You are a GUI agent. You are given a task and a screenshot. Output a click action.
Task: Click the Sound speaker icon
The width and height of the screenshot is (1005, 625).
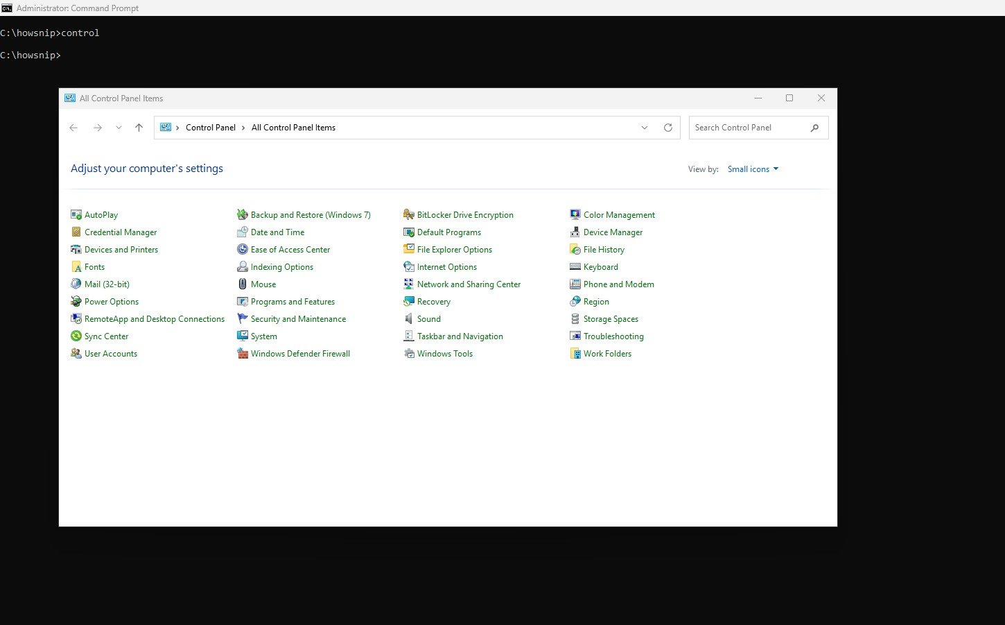pyautogui.click(x=409, y=319)
